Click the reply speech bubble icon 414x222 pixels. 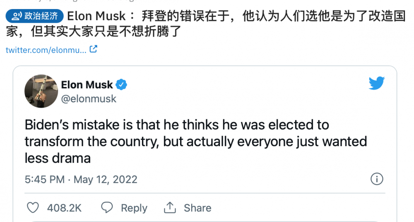click(107, 208)
